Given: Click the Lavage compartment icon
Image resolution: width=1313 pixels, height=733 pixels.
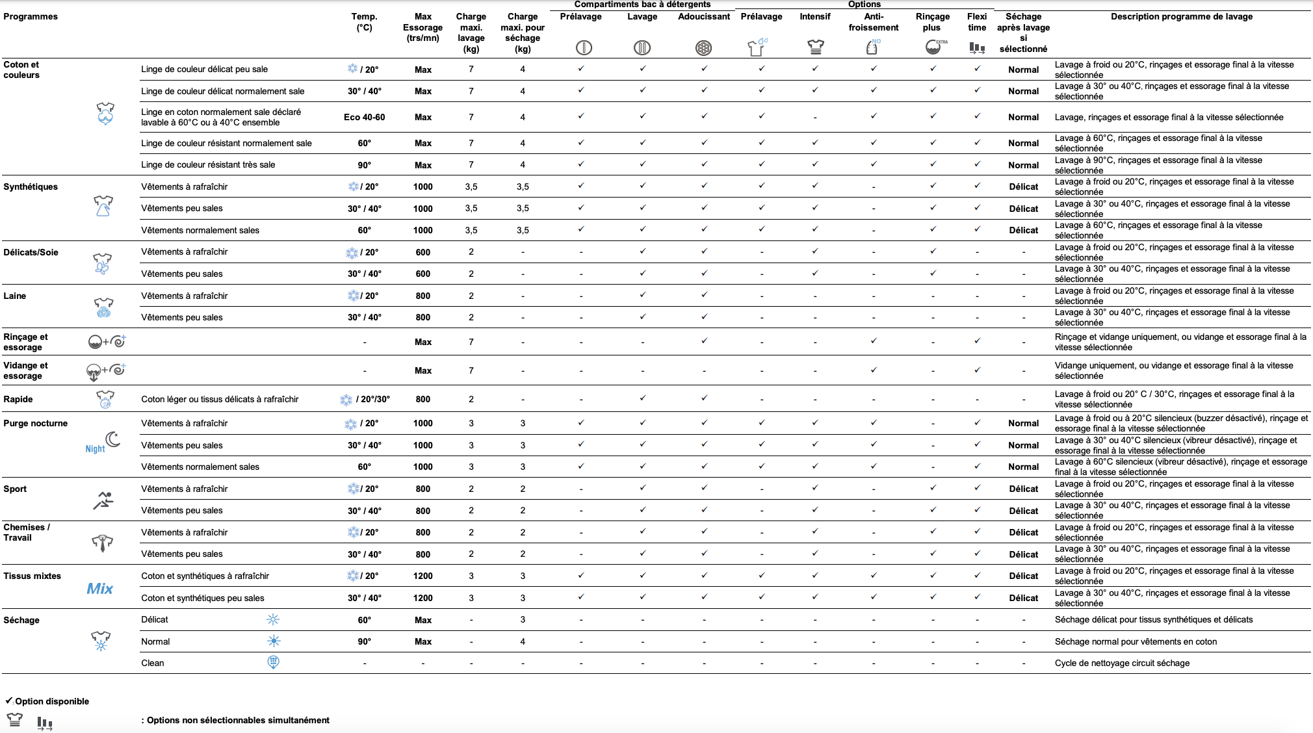Looking at the screenshot, I should click(x=642, y=47).
